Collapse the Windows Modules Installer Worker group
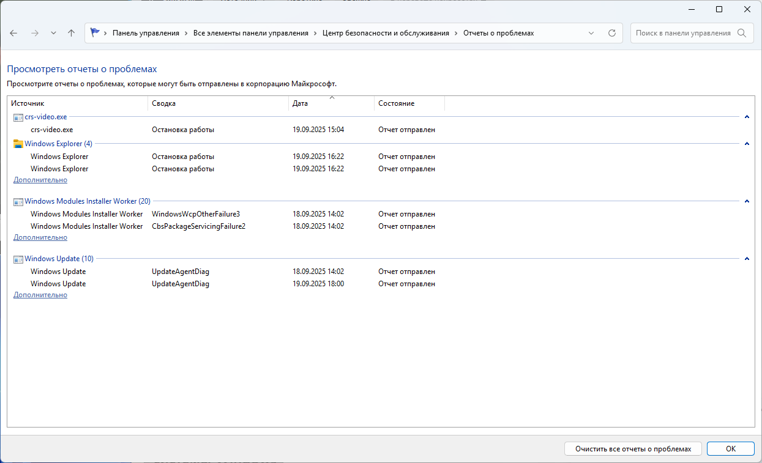Viewport: 762px width, 463px height. coord(747,201)
